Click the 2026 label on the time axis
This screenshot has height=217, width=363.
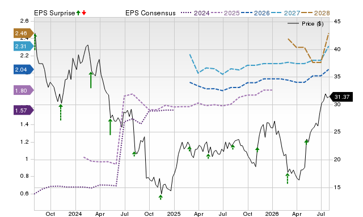tap(272, 214)
